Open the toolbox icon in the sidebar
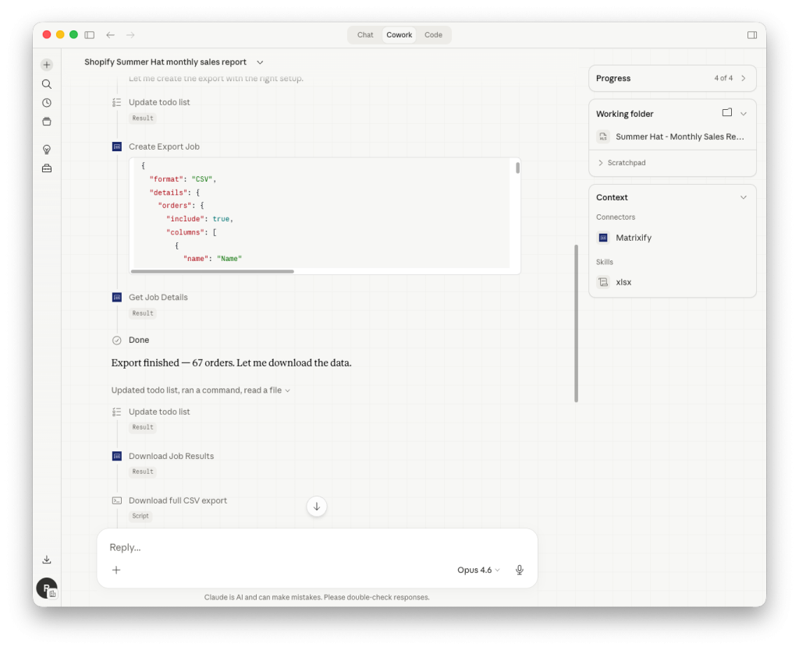 [46, 167]
